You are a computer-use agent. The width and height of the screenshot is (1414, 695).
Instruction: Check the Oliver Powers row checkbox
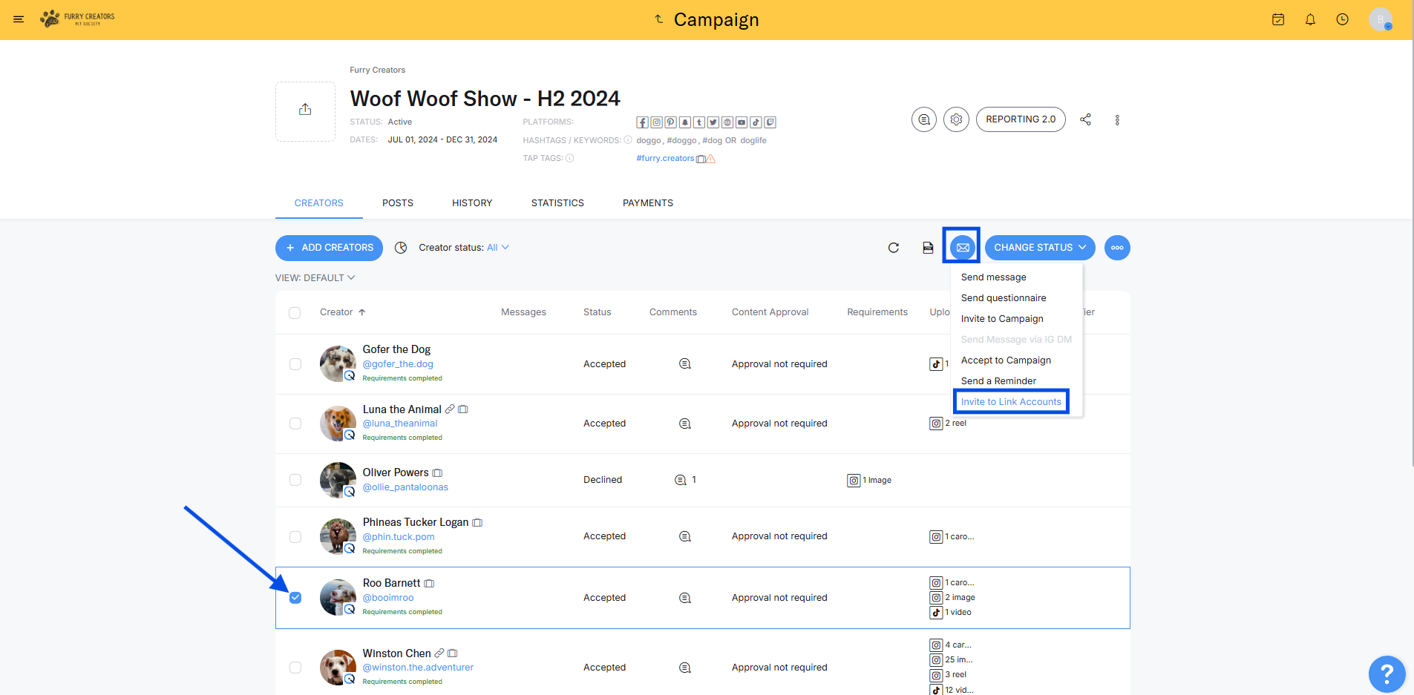point(295,480)
